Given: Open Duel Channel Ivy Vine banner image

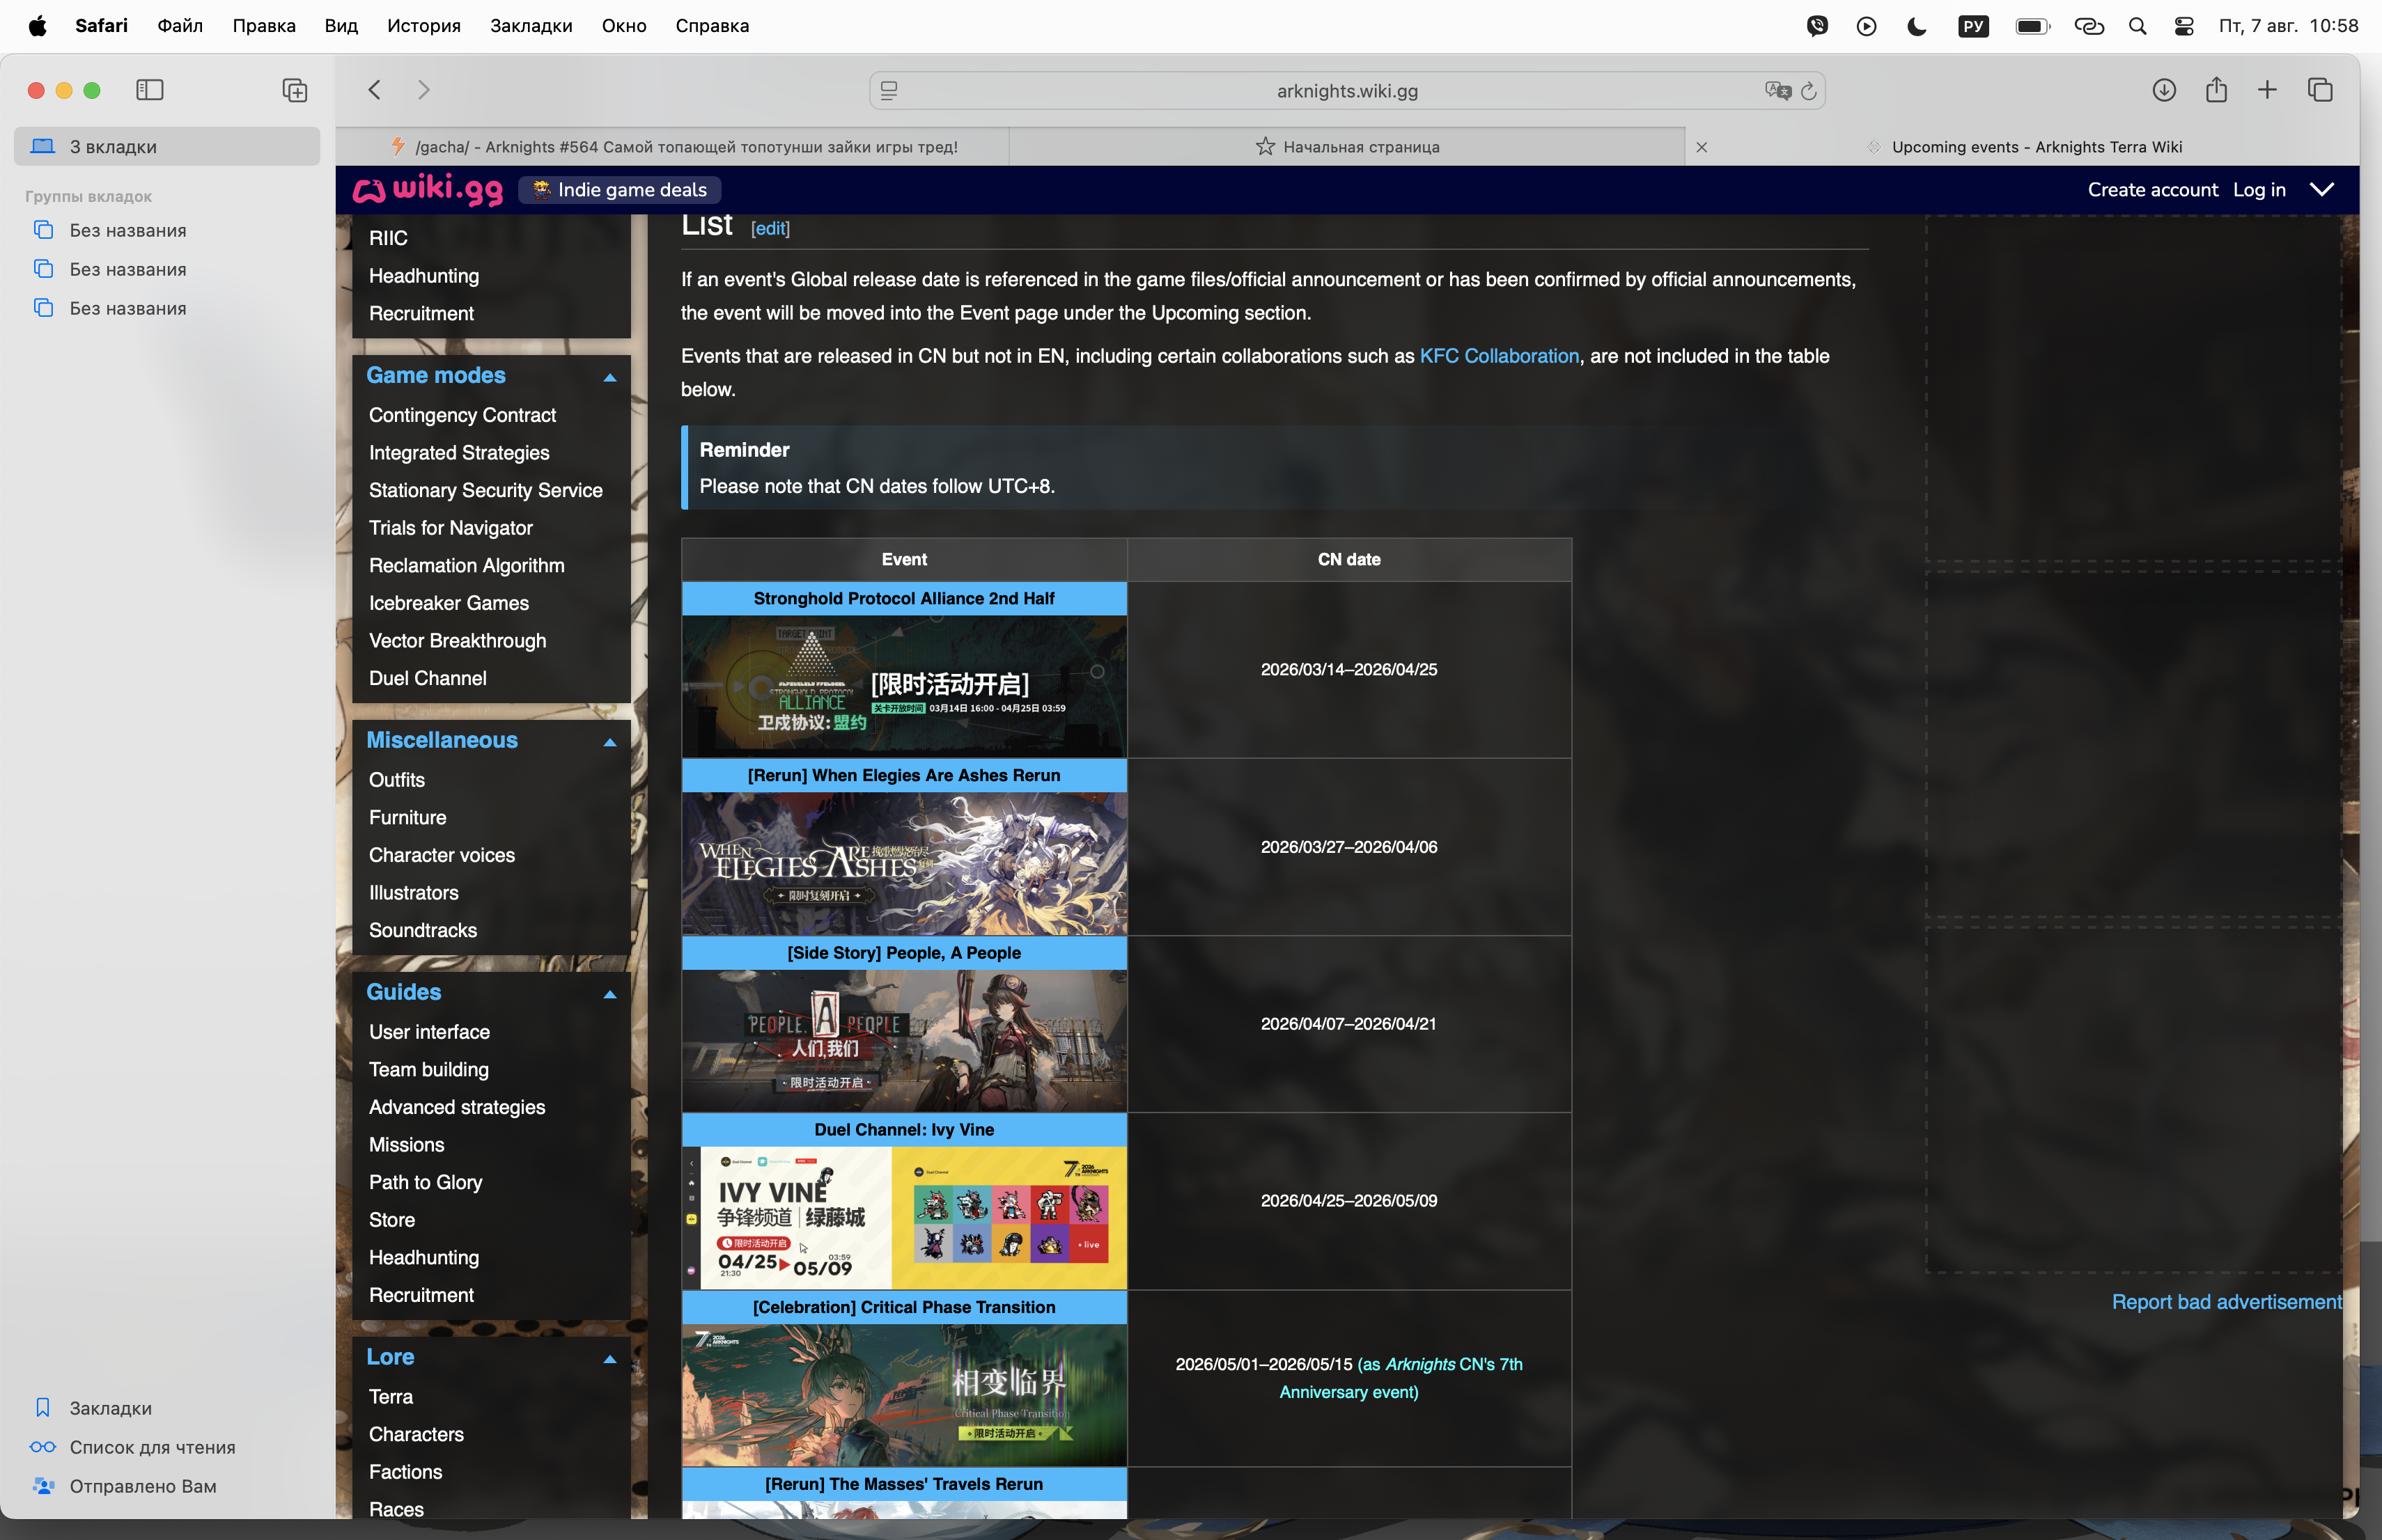Looking at the screenshot, I should point(904,1218).
